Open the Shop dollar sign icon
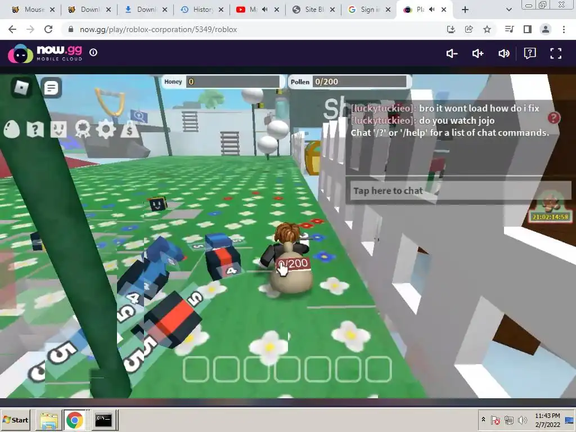The image size is (576, 432). click(x=130, y=129)
